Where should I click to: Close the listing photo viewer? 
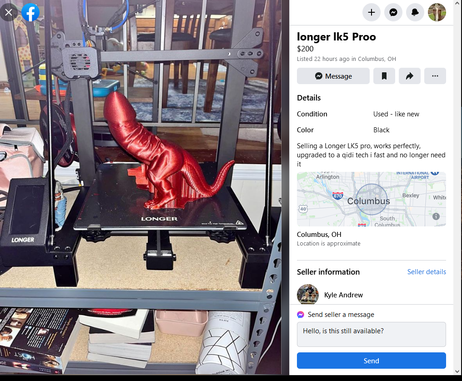click(9, 12)
